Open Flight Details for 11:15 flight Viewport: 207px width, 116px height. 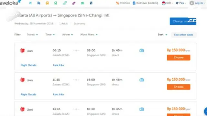coord(28,94)
